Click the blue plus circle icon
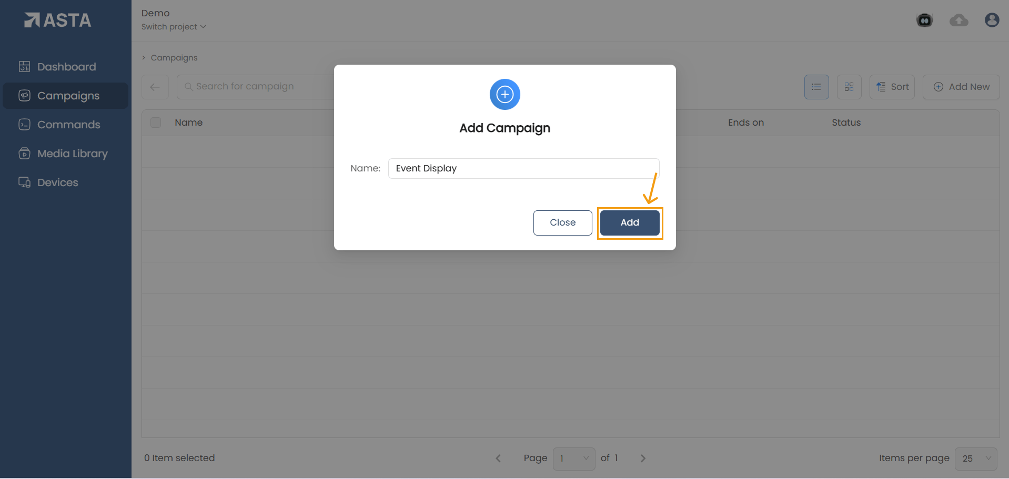This screenshot has height=479, width=1009. tap(504, 95)
